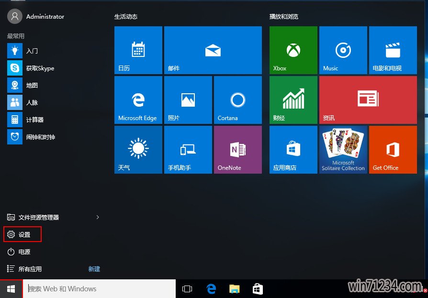Image resolution: width=428 pixels, height=298 pixels.
Task: Open the Get Office tile
Action: pos(393,150)
